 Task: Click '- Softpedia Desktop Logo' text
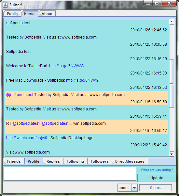71,138
